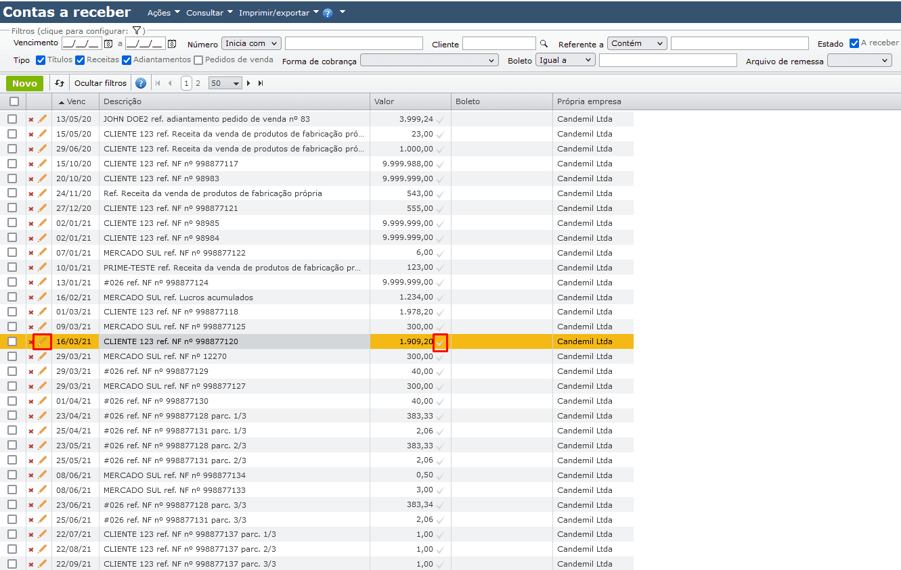Image resolution: width=901 pixels, height=570 pixels.
Task: Click the Referente a text input field
Action: [739, 43]
